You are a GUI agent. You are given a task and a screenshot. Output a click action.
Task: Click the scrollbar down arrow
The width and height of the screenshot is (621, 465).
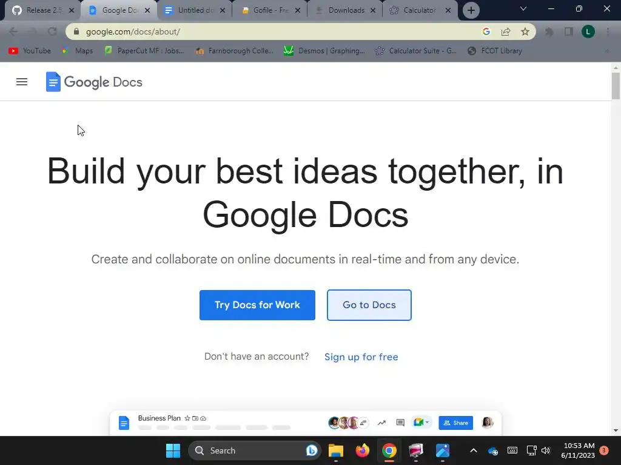[x=616, y=430]
